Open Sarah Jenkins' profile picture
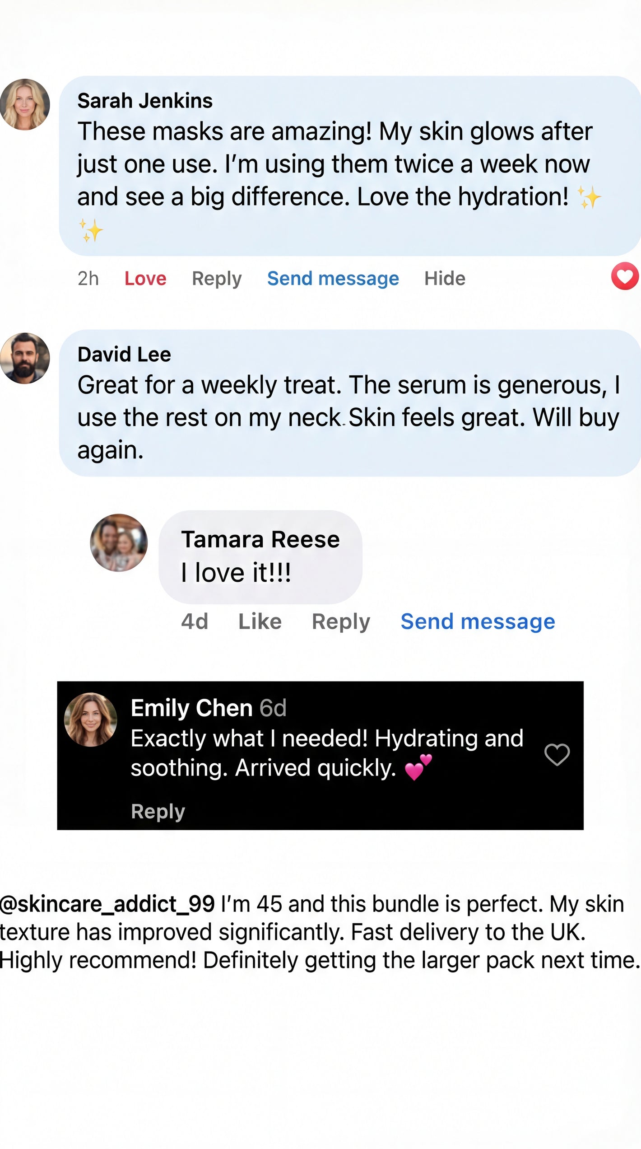 (25, 105)
